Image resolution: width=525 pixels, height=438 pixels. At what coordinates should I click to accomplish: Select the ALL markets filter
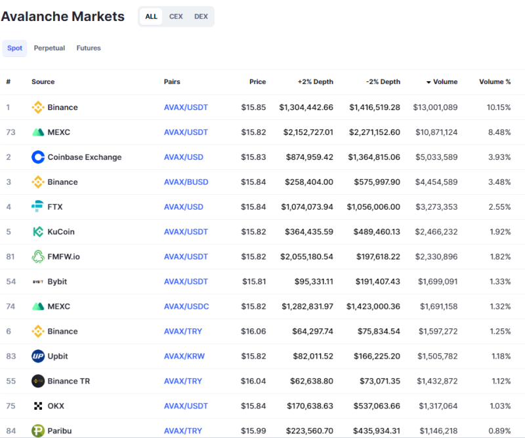152,16
